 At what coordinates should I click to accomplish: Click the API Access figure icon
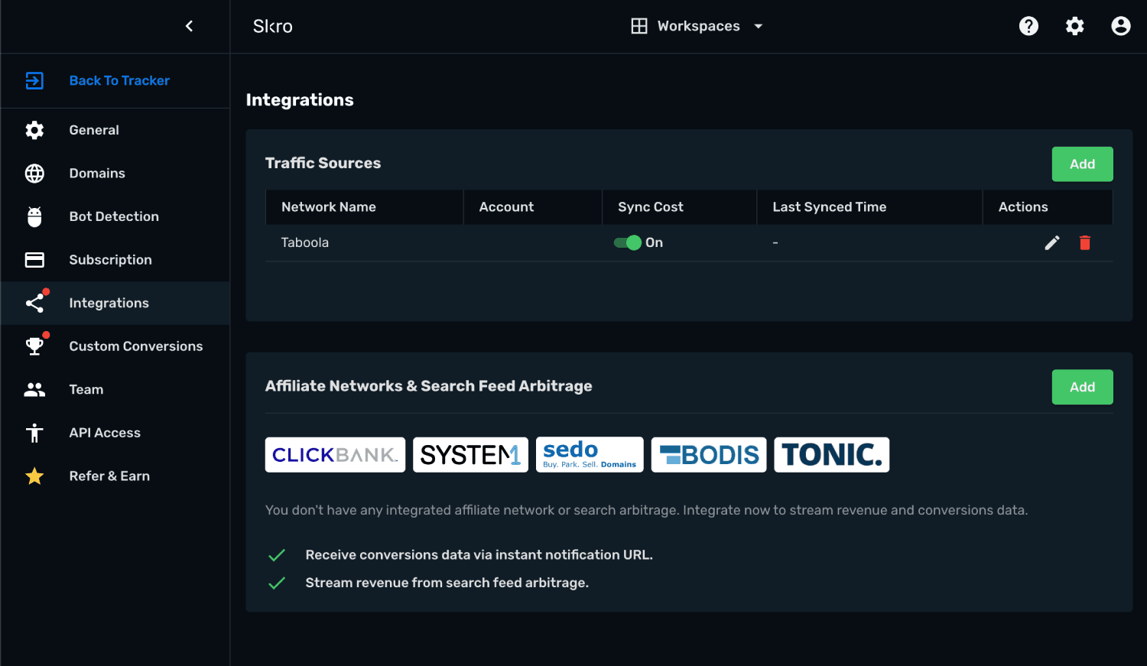(x=34, y=433)
